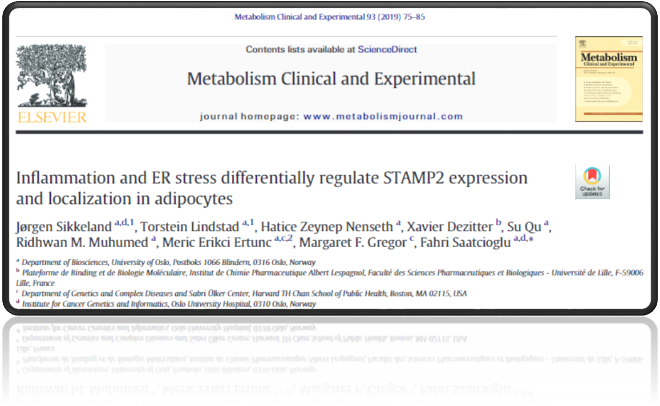Visit the www.metabolismjournal.com homepage link
660x406 pixels.
[383, 116]
